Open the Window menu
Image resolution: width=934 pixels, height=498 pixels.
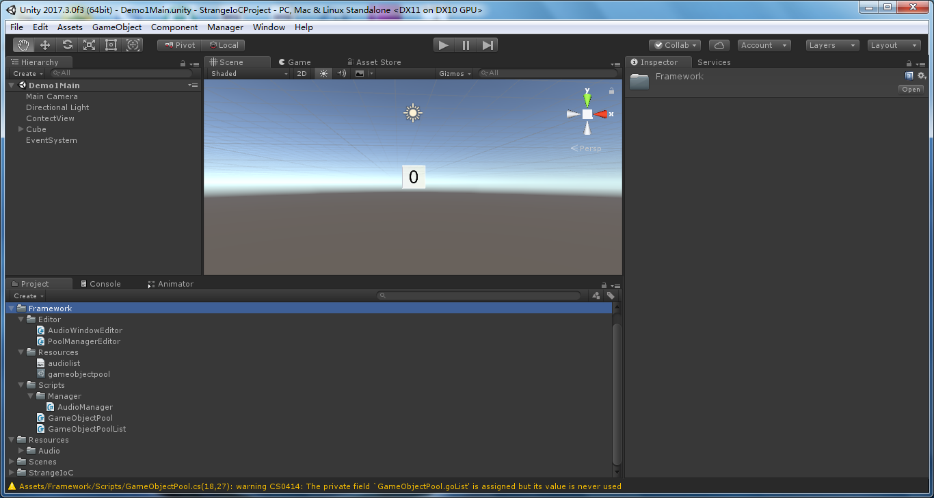269,27
